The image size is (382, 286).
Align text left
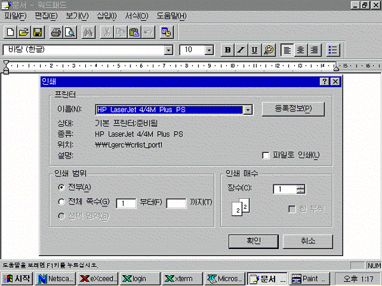[287, 50]
